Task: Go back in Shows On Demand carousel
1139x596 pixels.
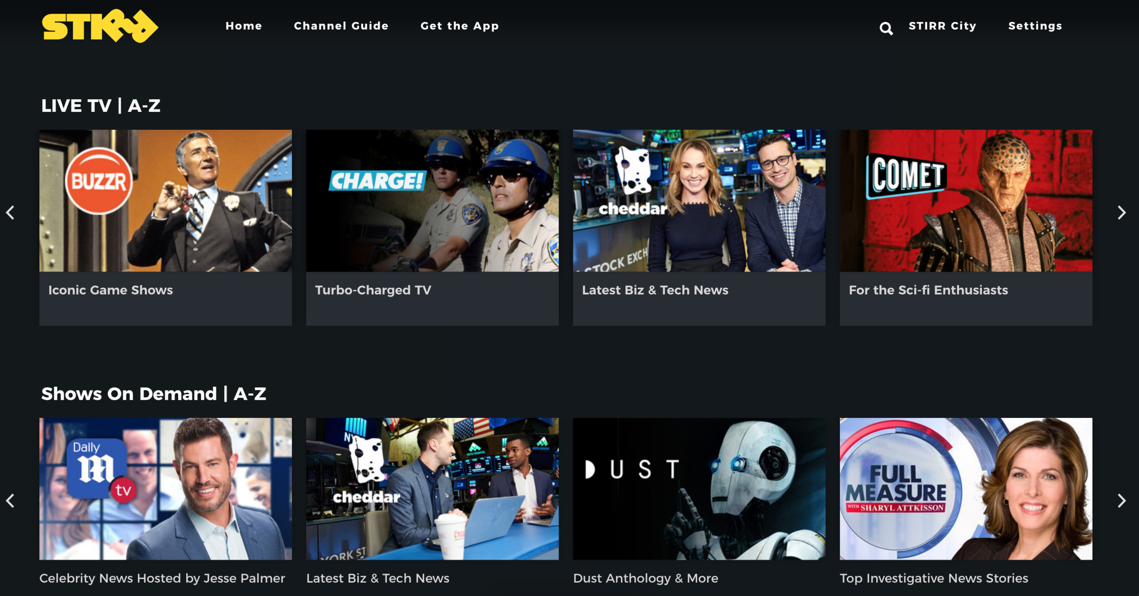Action: [x=10, y=501]
